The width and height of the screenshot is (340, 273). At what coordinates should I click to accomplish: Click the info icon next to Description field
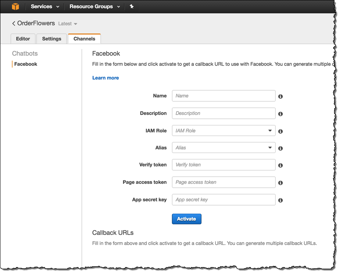coord(280,114)
